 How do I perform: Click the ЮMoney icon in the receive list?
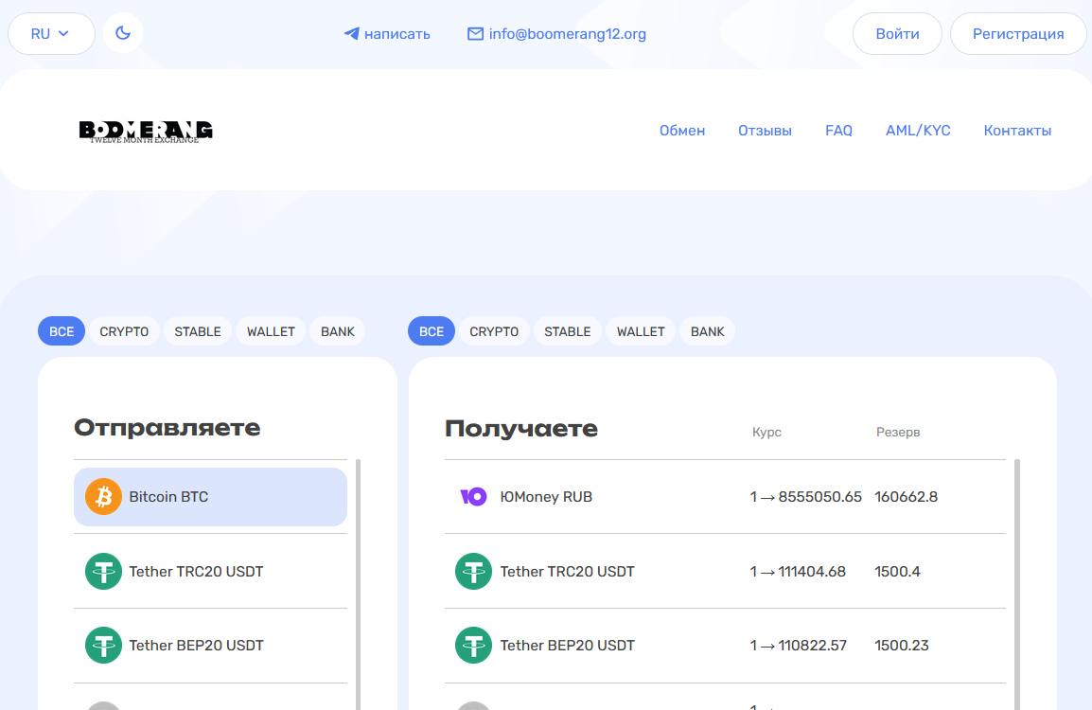(x=473, y=497)
